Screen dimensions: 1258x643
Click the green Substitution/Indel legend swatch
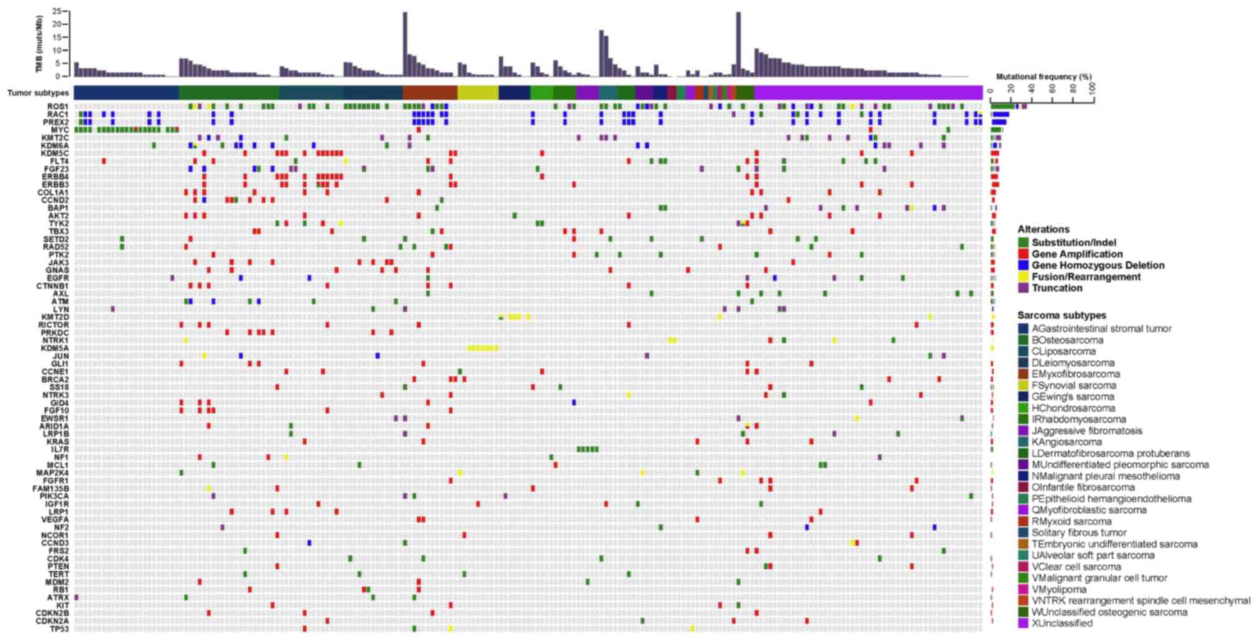click(x=1023, y=243)
